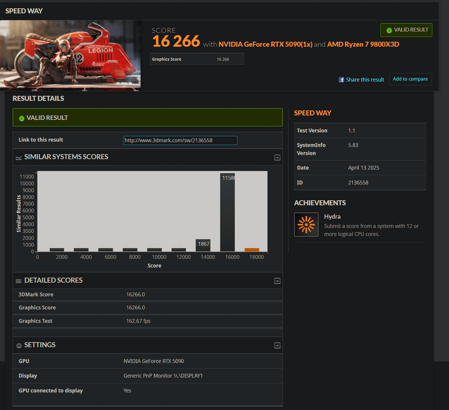Collapse the Settings section

pyautogui.click(x=277, y=345)
